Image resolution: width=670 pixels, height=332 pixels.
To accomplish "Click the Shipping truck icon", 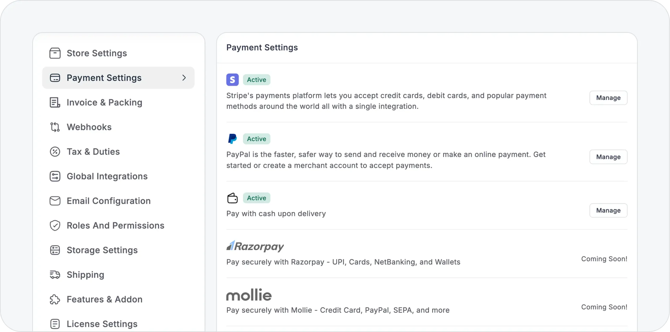I will (x=55, y=275).
